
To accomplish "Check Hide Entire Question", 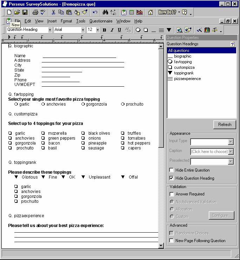I will click(171, 170).
